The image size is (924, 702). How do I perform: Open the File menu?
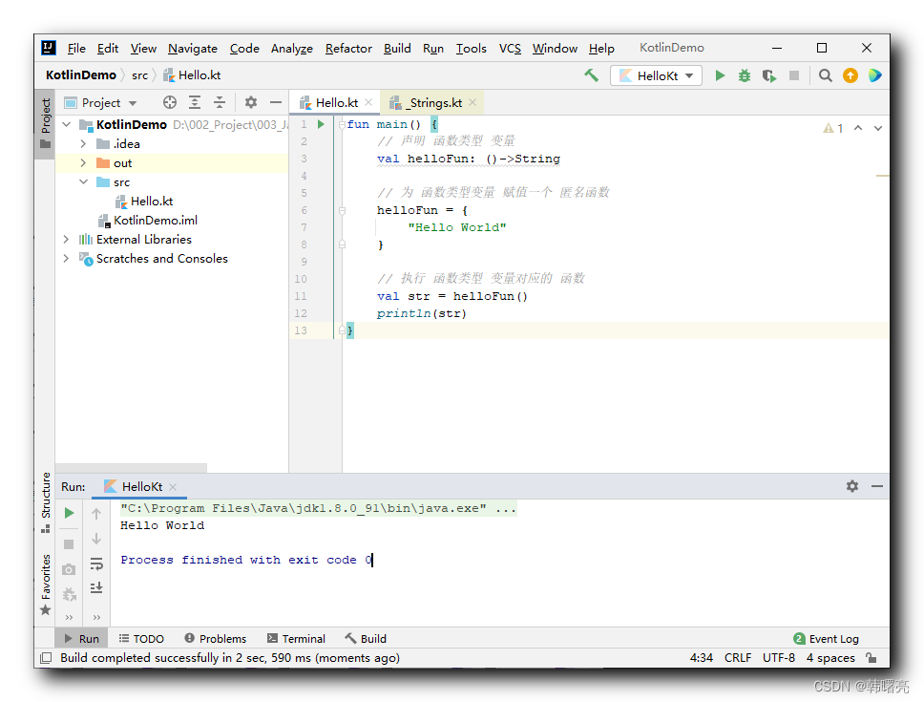[x=76, y=49]
